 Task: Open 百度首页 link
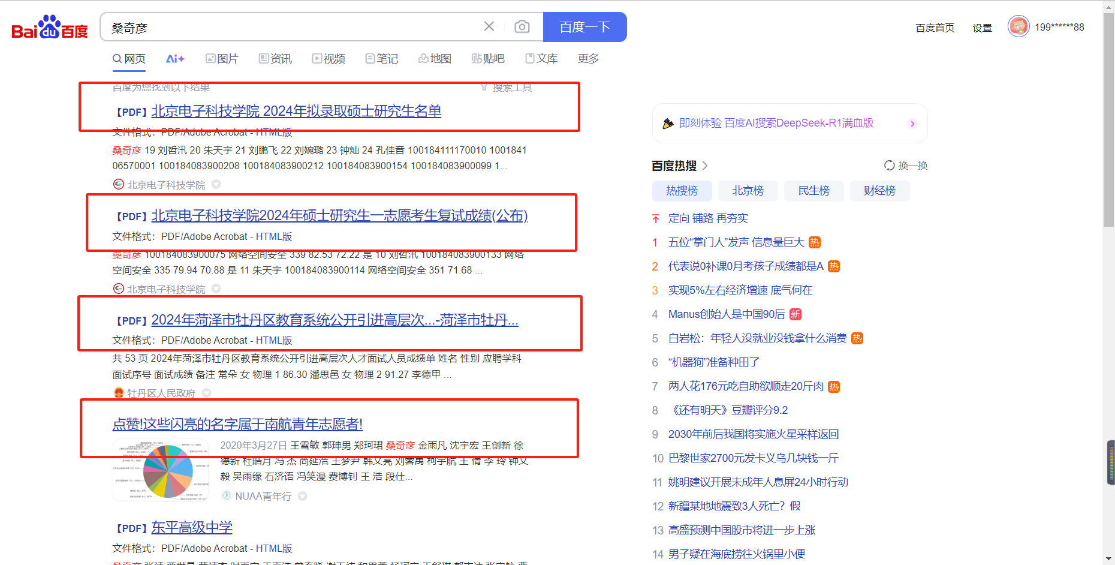935,28
